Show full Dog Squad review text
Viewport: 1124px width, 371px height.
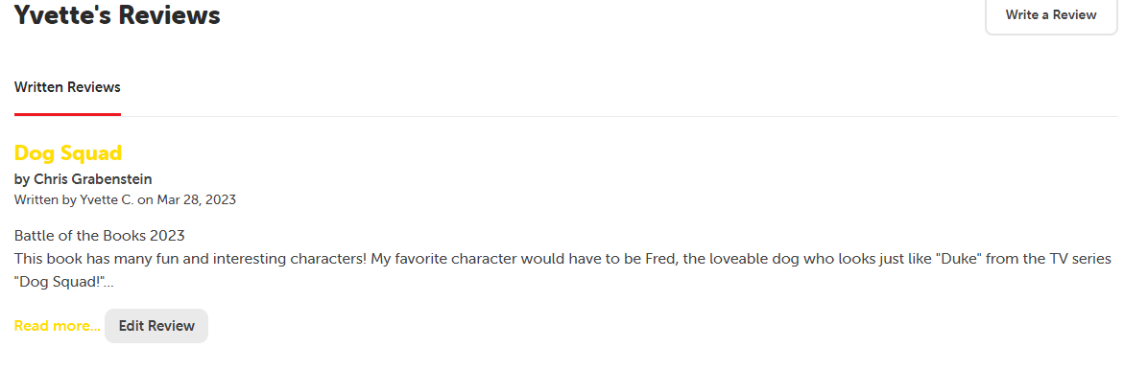[58, 326]
